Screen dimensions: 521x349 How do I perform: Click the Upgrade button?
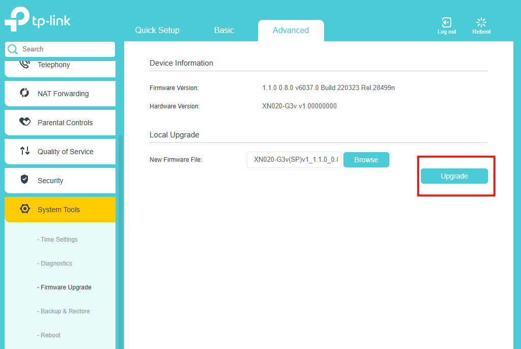pos(454,176)
